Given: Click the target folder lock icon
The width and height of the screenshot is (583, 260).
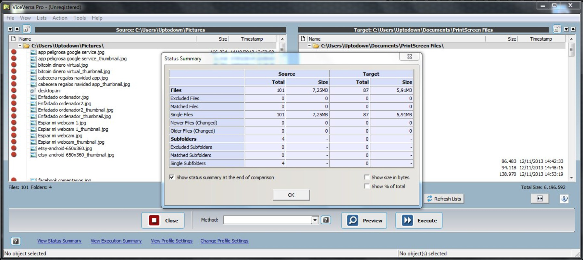Looking at the screenshot, I should 557,29.
